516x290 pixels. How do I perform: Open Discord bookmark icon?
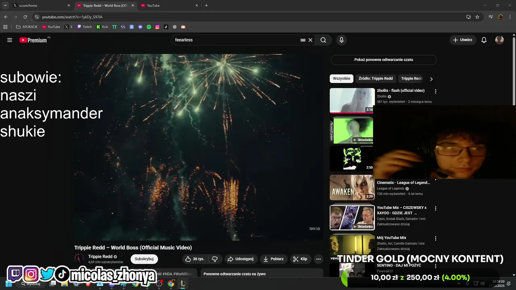pyautogui.click(x=140, y=27)
